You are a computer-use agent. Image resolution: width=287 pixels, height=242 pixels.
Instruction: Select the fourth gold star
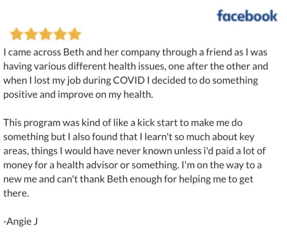(x=60, y=34)
